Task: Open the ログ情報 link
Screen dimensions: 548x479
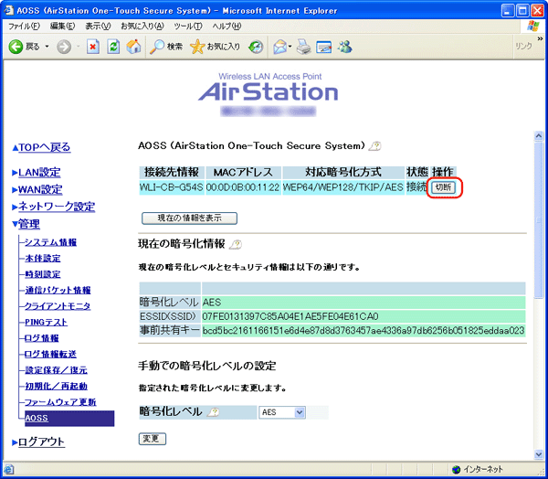Action: tap(42, 338)
